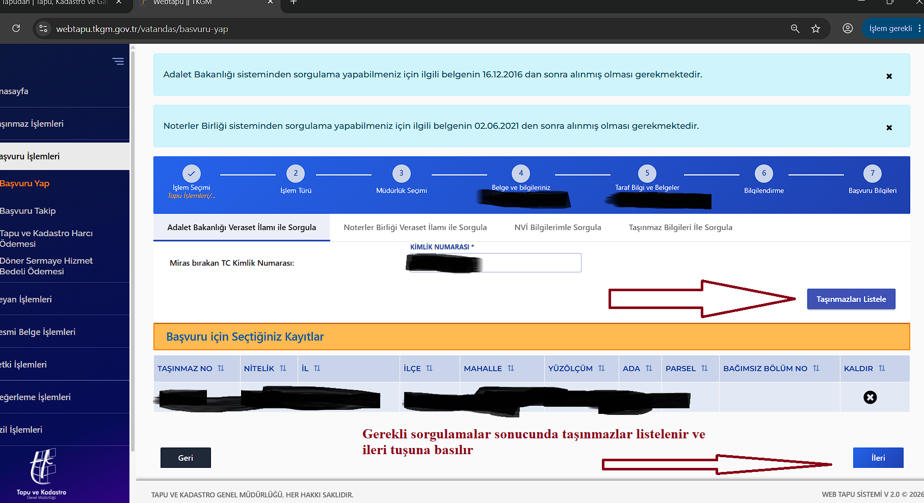Screen dimensions: 924x503
Task: Switch to NVİ Bilgilerimle Sorgula tab
Action: coord(558,228)
